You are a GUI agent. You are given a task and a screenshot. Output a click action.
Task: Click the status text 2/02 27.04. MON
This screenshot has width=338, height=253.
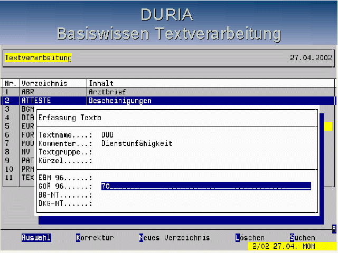pos(284,246)
